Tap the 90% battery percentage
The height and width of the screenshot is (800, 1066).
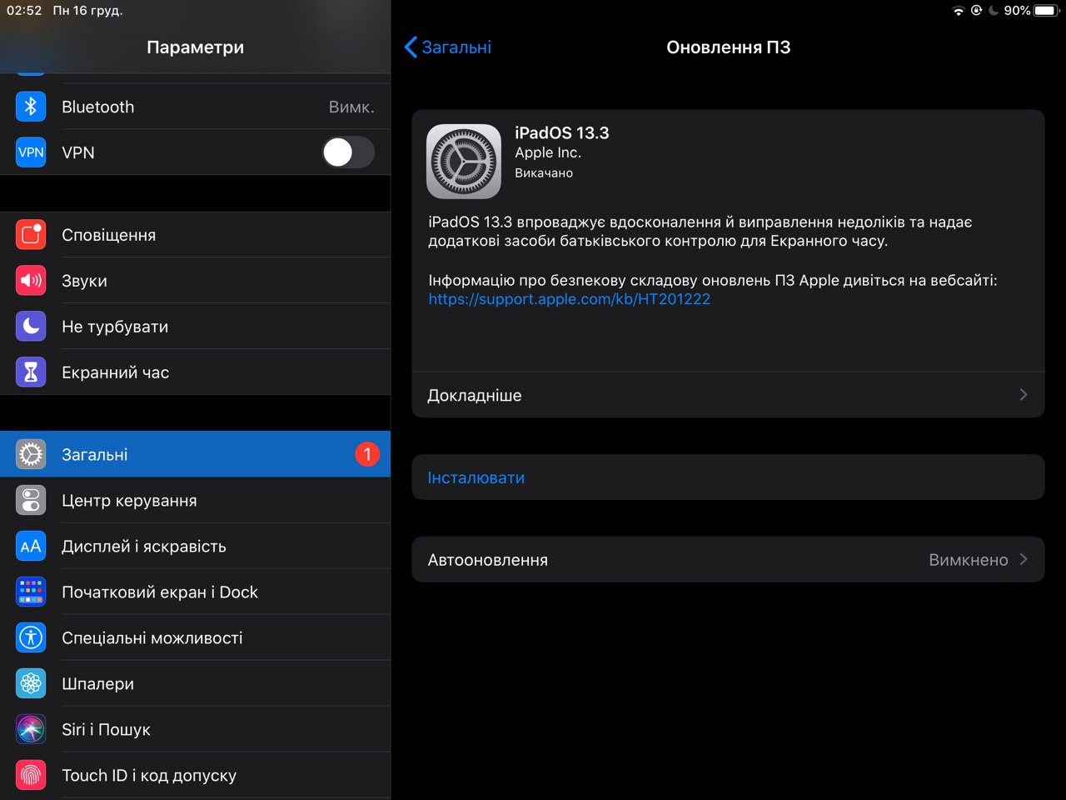(1017, 11)
